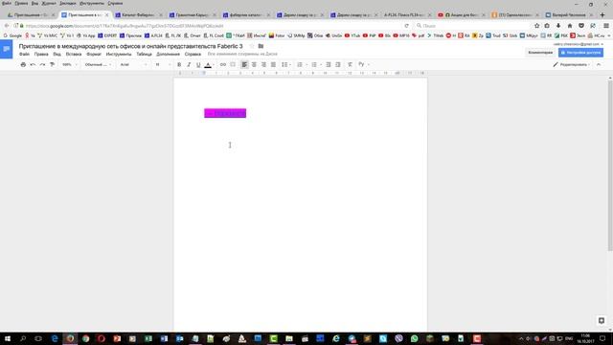Open the font size dropdown
Screen dimensions: 613x345
coord(163,64)
